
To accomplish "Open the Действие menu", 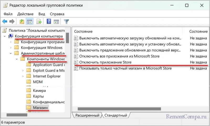I will point(26,14).
